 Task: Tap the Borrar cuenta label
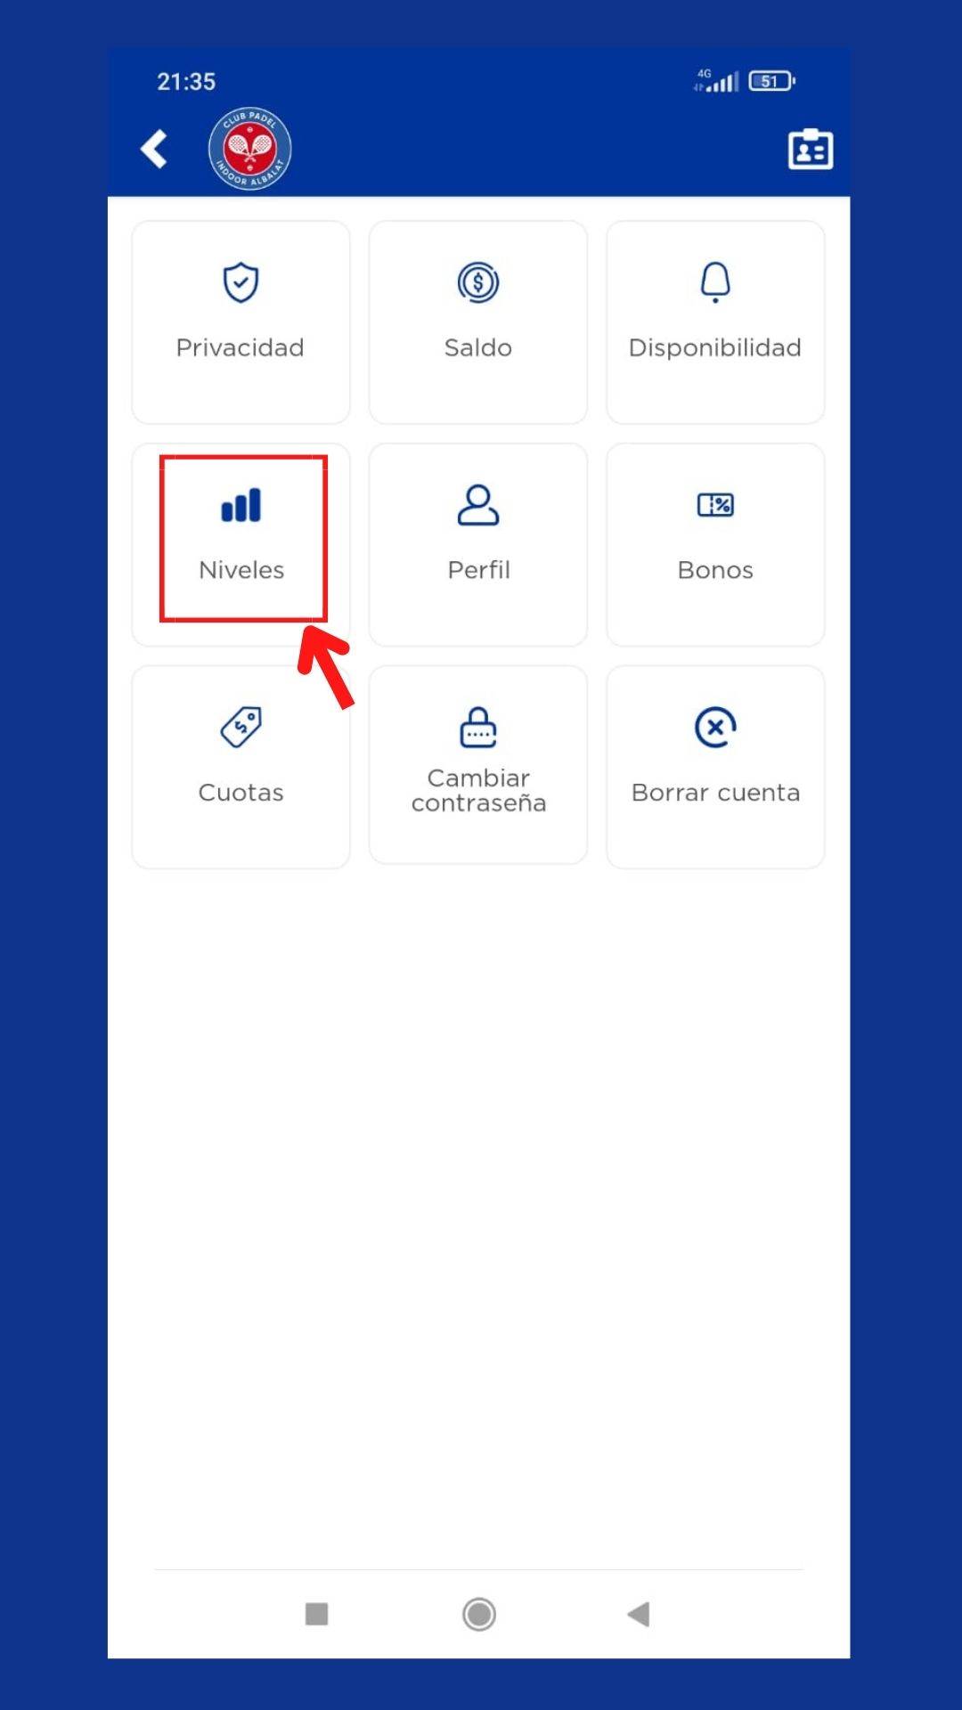pyautogui.click(x=715, y=793)
